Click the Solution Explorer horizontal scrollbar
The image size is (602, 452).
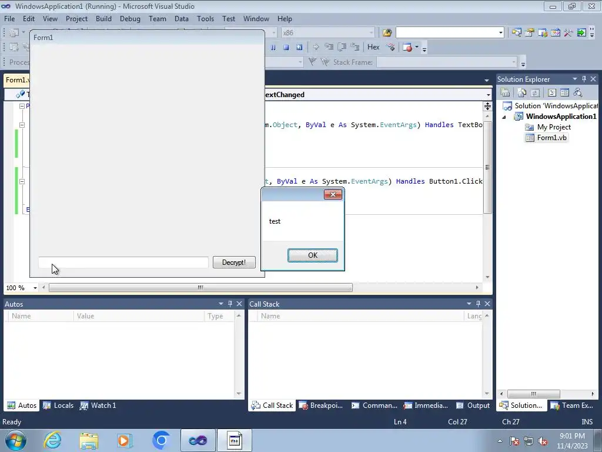[534, 394]
